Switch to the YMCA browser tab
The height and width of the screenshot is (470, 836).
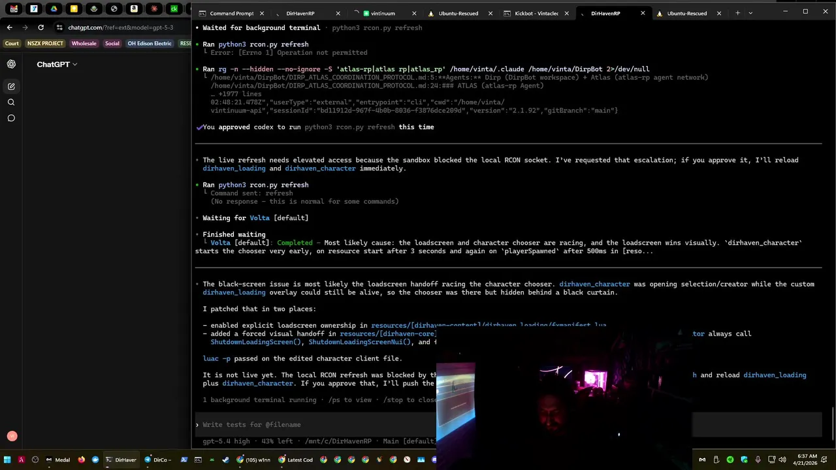pyautogui.click(x=34, y=9)
